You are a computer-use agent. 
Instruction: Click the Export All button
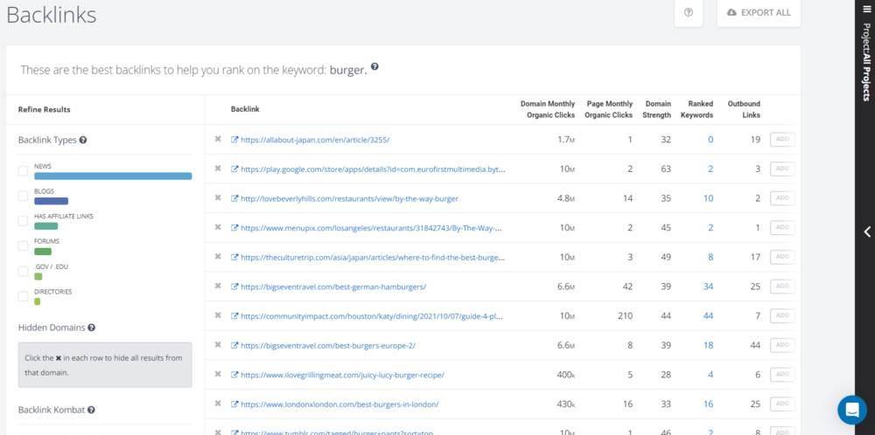click(759, 13)
